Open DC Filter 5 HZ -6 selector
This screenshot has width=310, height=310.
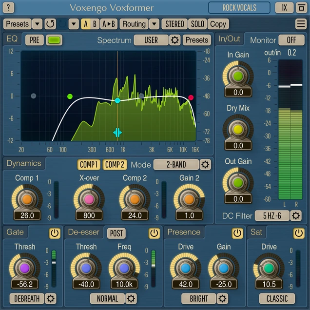[x=272, y=216]
